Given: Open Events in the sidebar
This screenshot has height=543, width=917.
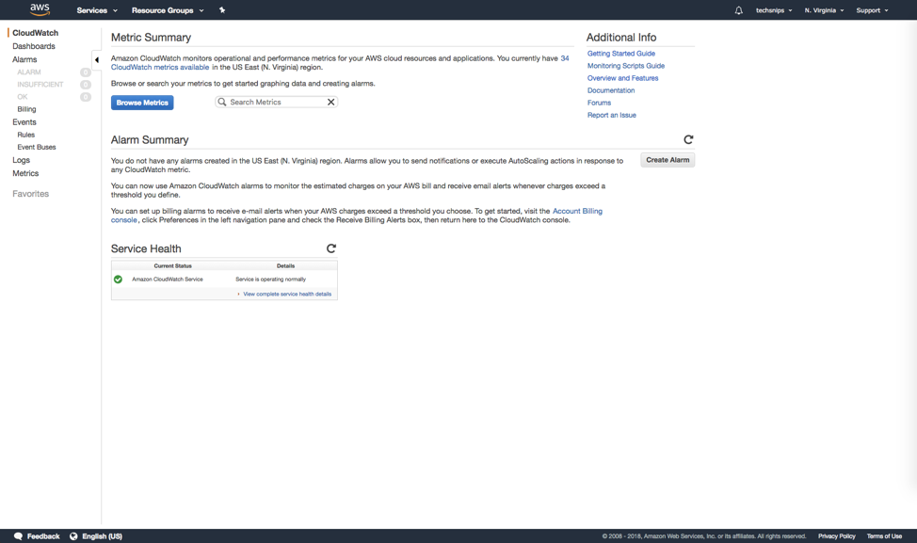Looking at the screenshot, I should 24,122.
